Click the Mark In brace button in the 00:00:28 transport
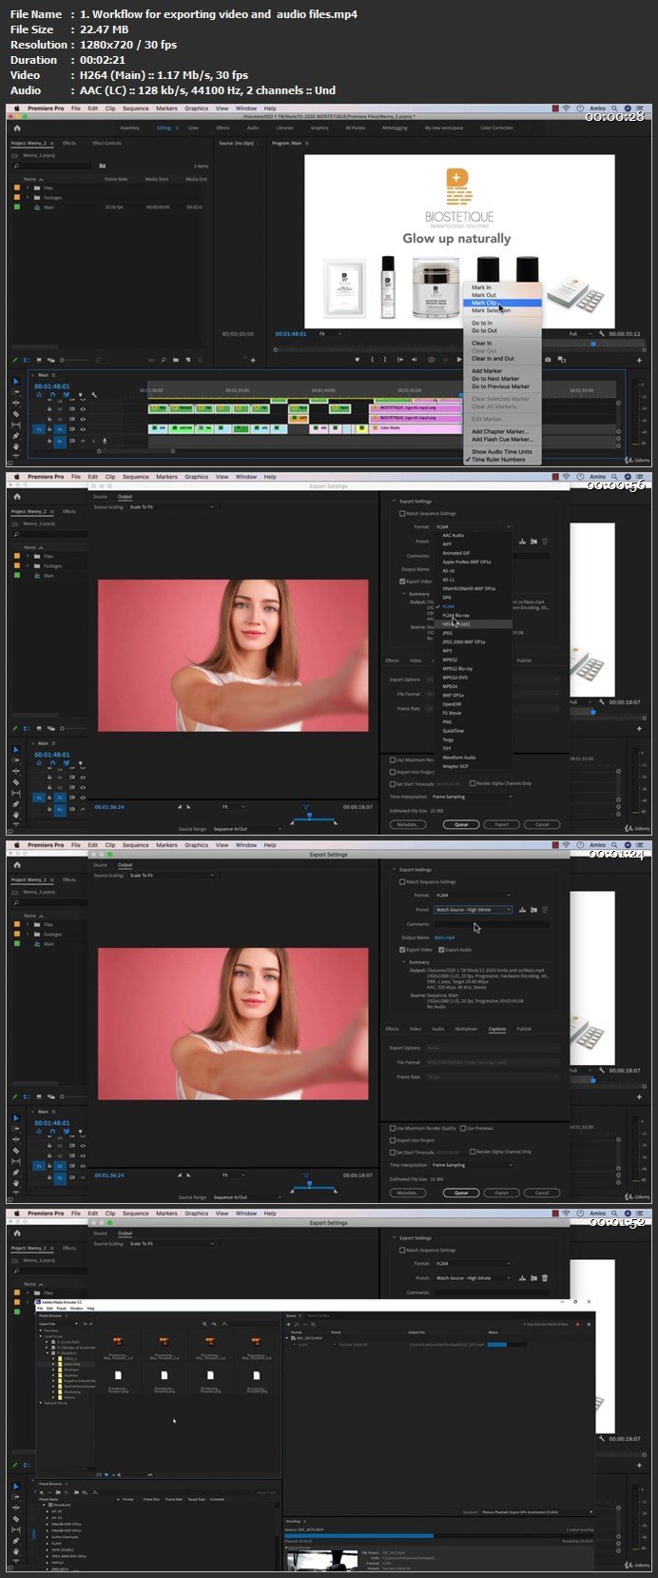 tap(372, 360)
